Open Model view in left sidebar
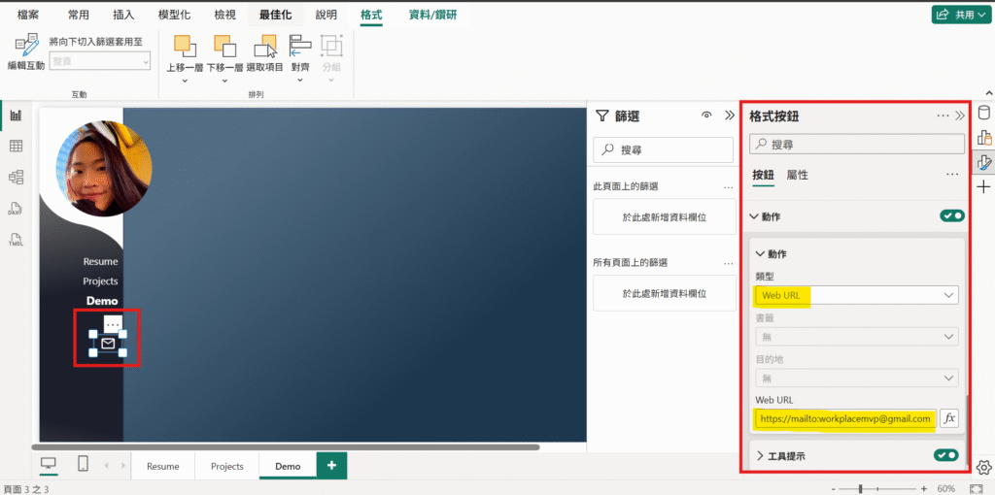The height and width of the screenshot is (495, 995). pyautogui.click(x=16, y=178)
